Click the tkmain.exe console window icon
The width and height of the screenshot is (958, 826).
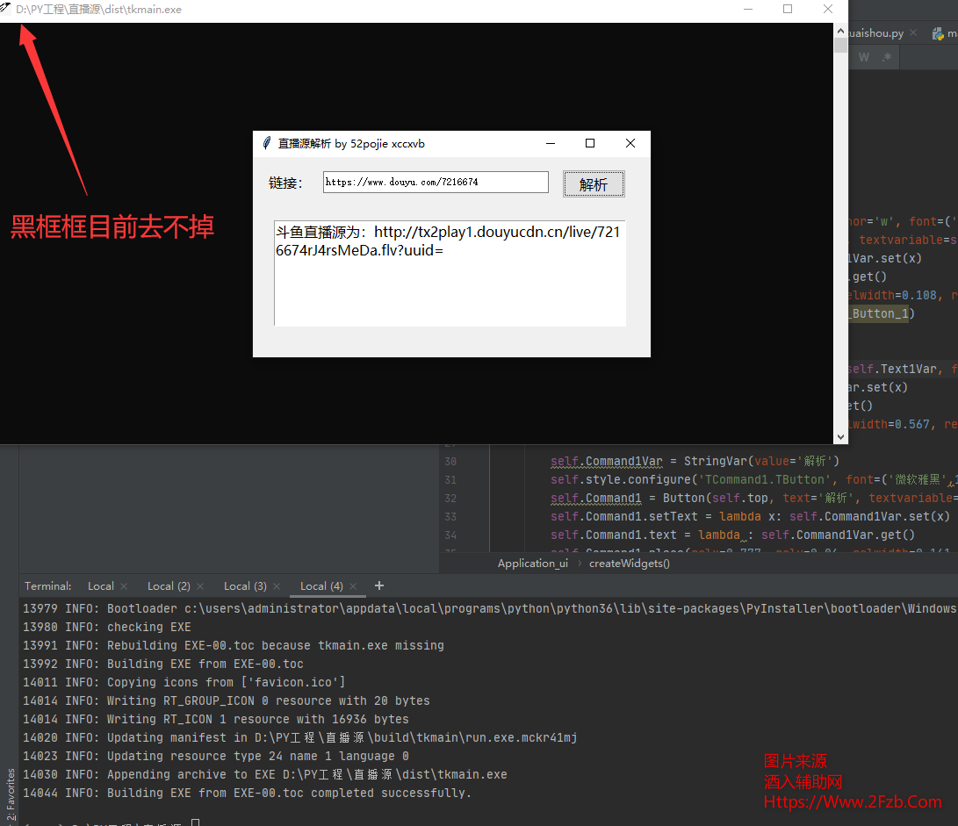pyautogui.click(x=7, y=9)
